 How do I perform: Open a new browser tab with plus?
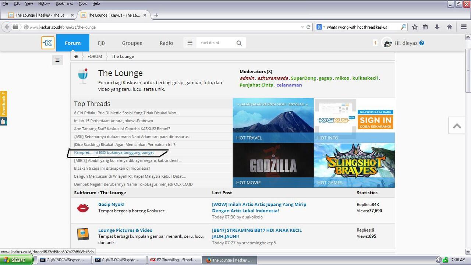pos(156,15)
